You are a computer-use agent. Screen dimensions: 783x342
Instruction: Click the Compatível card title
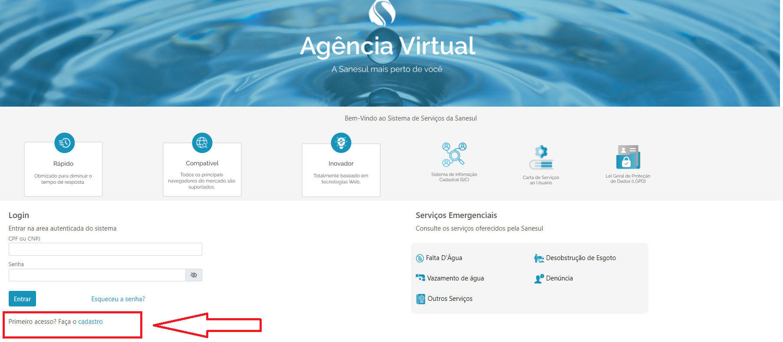point(202,163)
